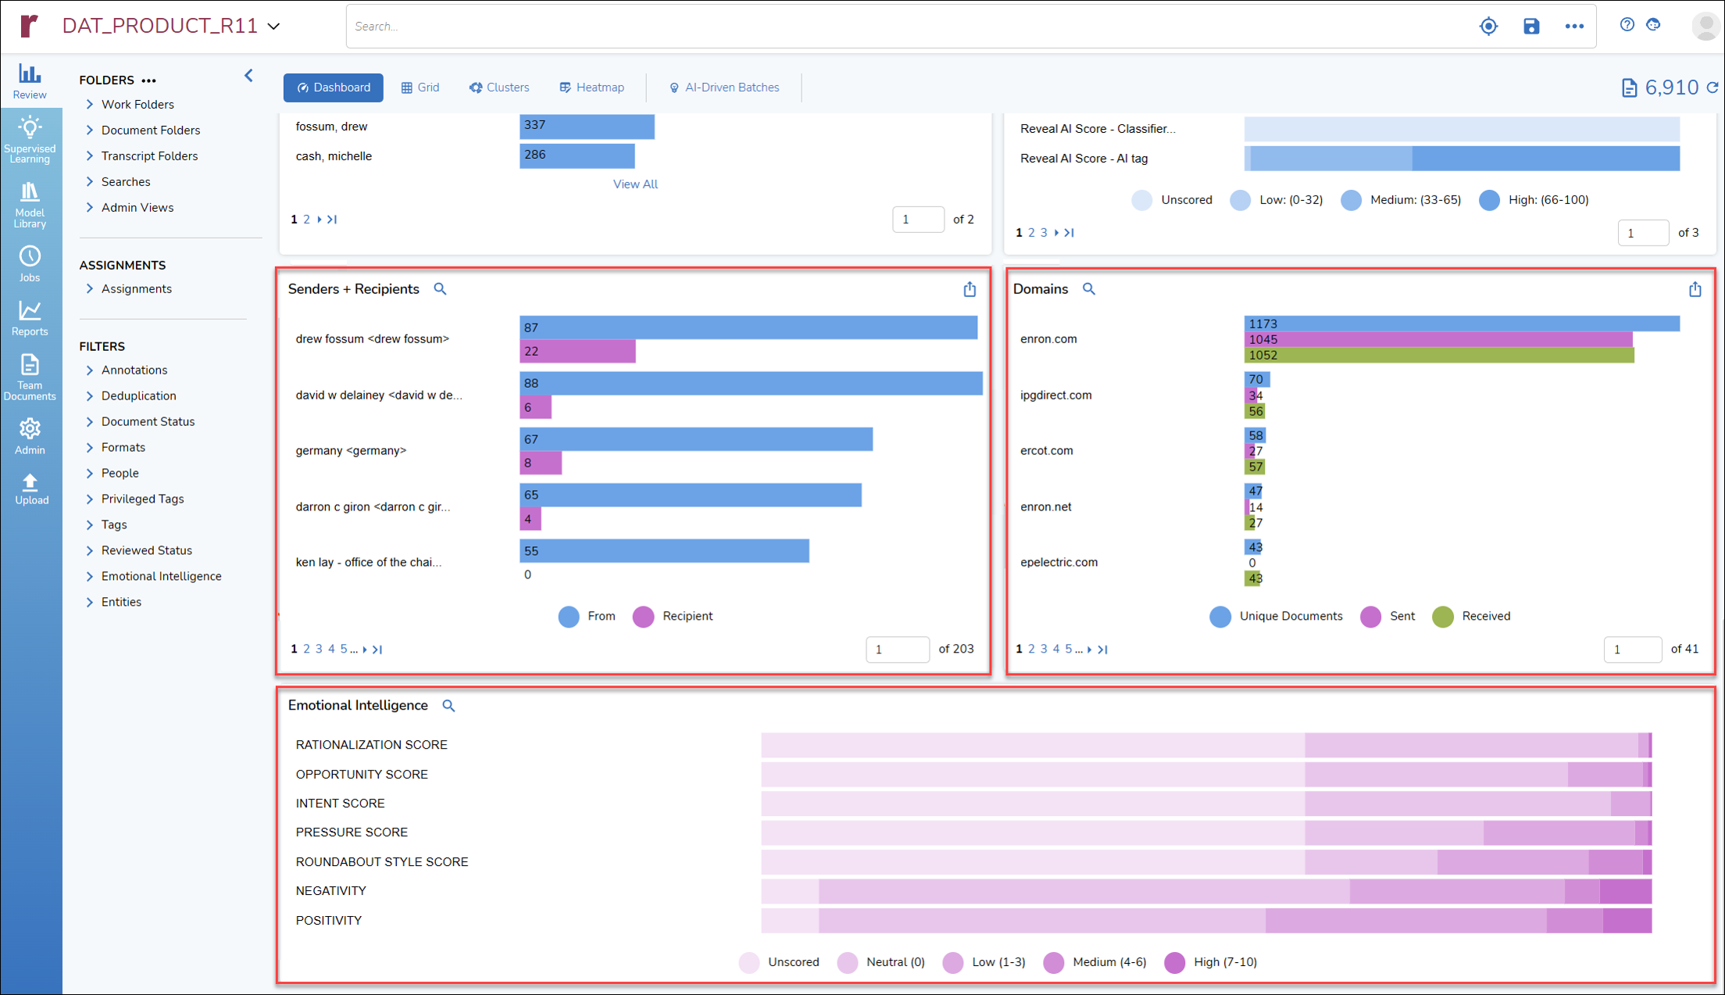
Task: Open the Admin gear section
Action: point(30,435)
